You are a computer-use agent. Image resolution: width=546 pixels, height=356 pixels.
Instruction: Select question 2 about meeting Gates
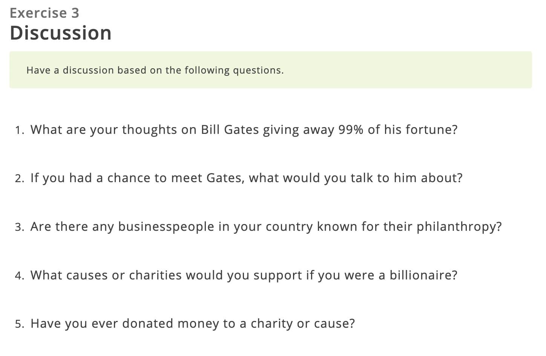(x=246, y=178)
